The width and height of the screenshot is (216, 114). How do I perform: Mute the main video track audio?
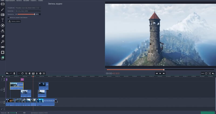(4, 103)
